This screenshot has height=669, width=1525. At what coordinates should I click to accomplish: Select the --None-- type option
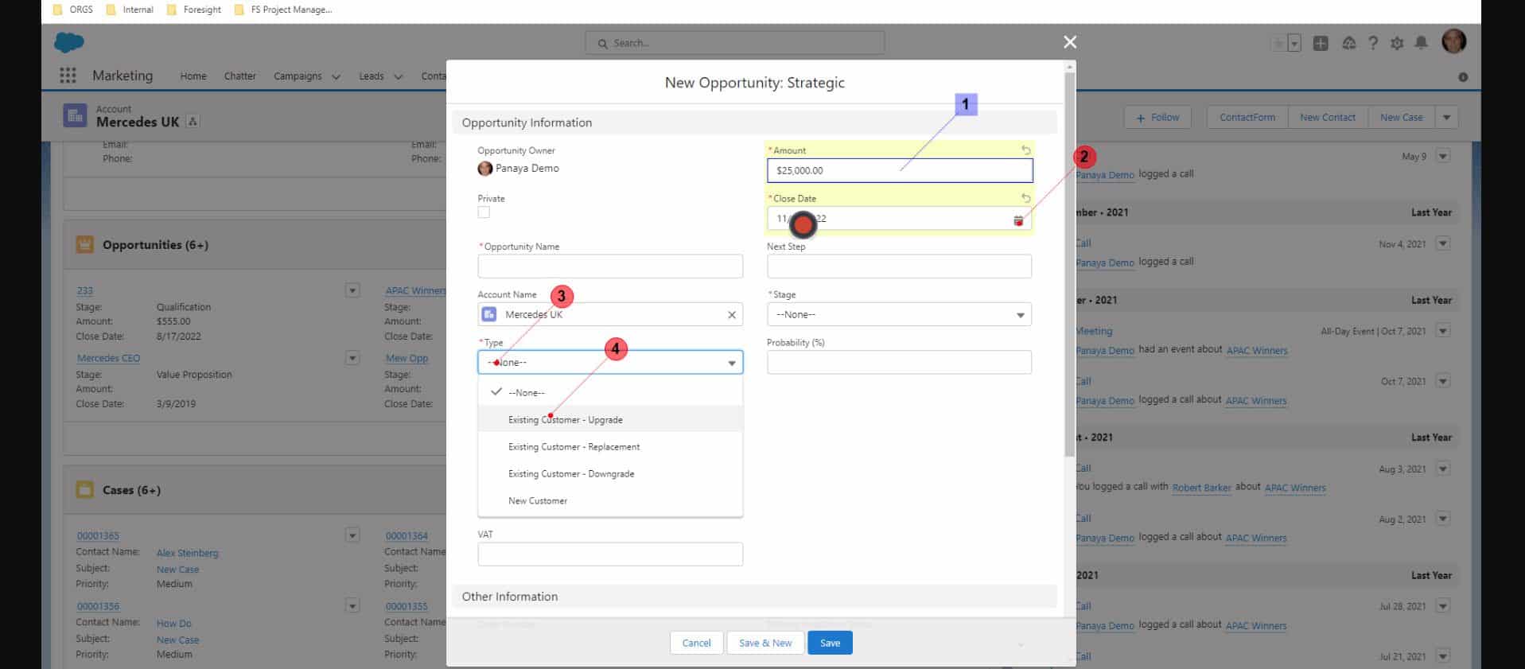click(610, 392)
